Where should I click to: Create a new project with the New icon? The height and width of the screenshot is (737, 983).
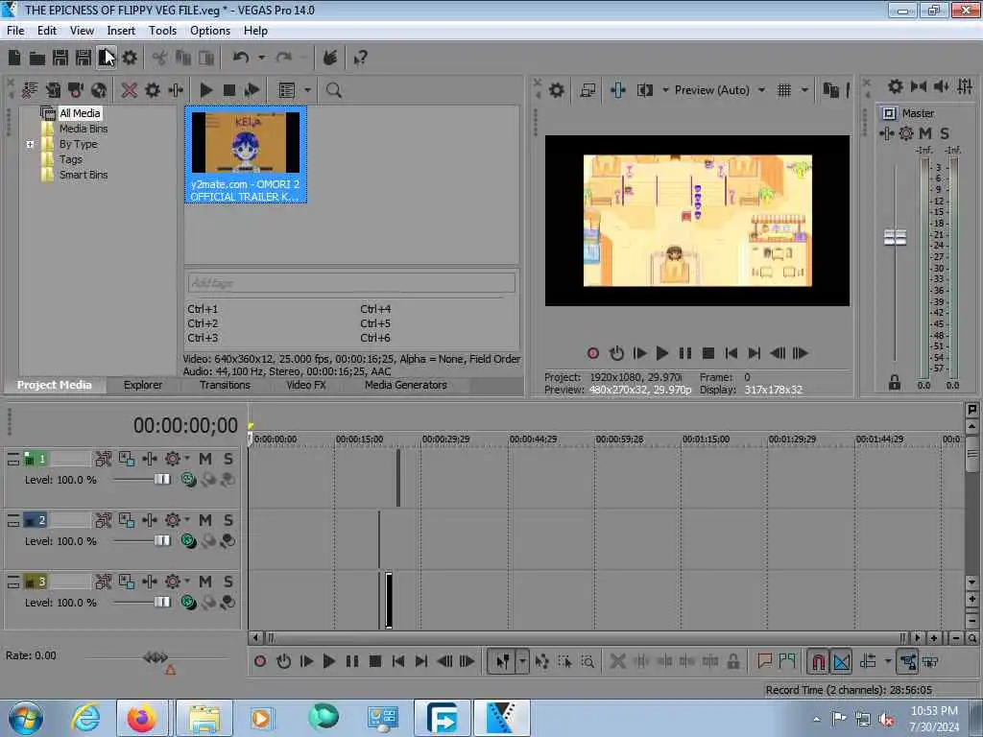[x=14, y=59]
